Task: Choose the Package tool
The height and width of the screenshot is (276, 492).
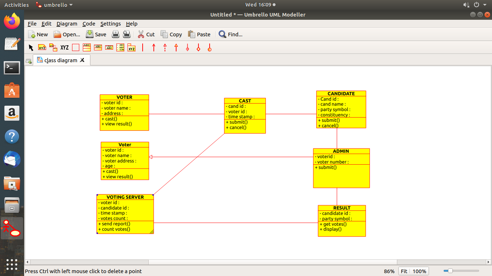Action: [131, 47]
